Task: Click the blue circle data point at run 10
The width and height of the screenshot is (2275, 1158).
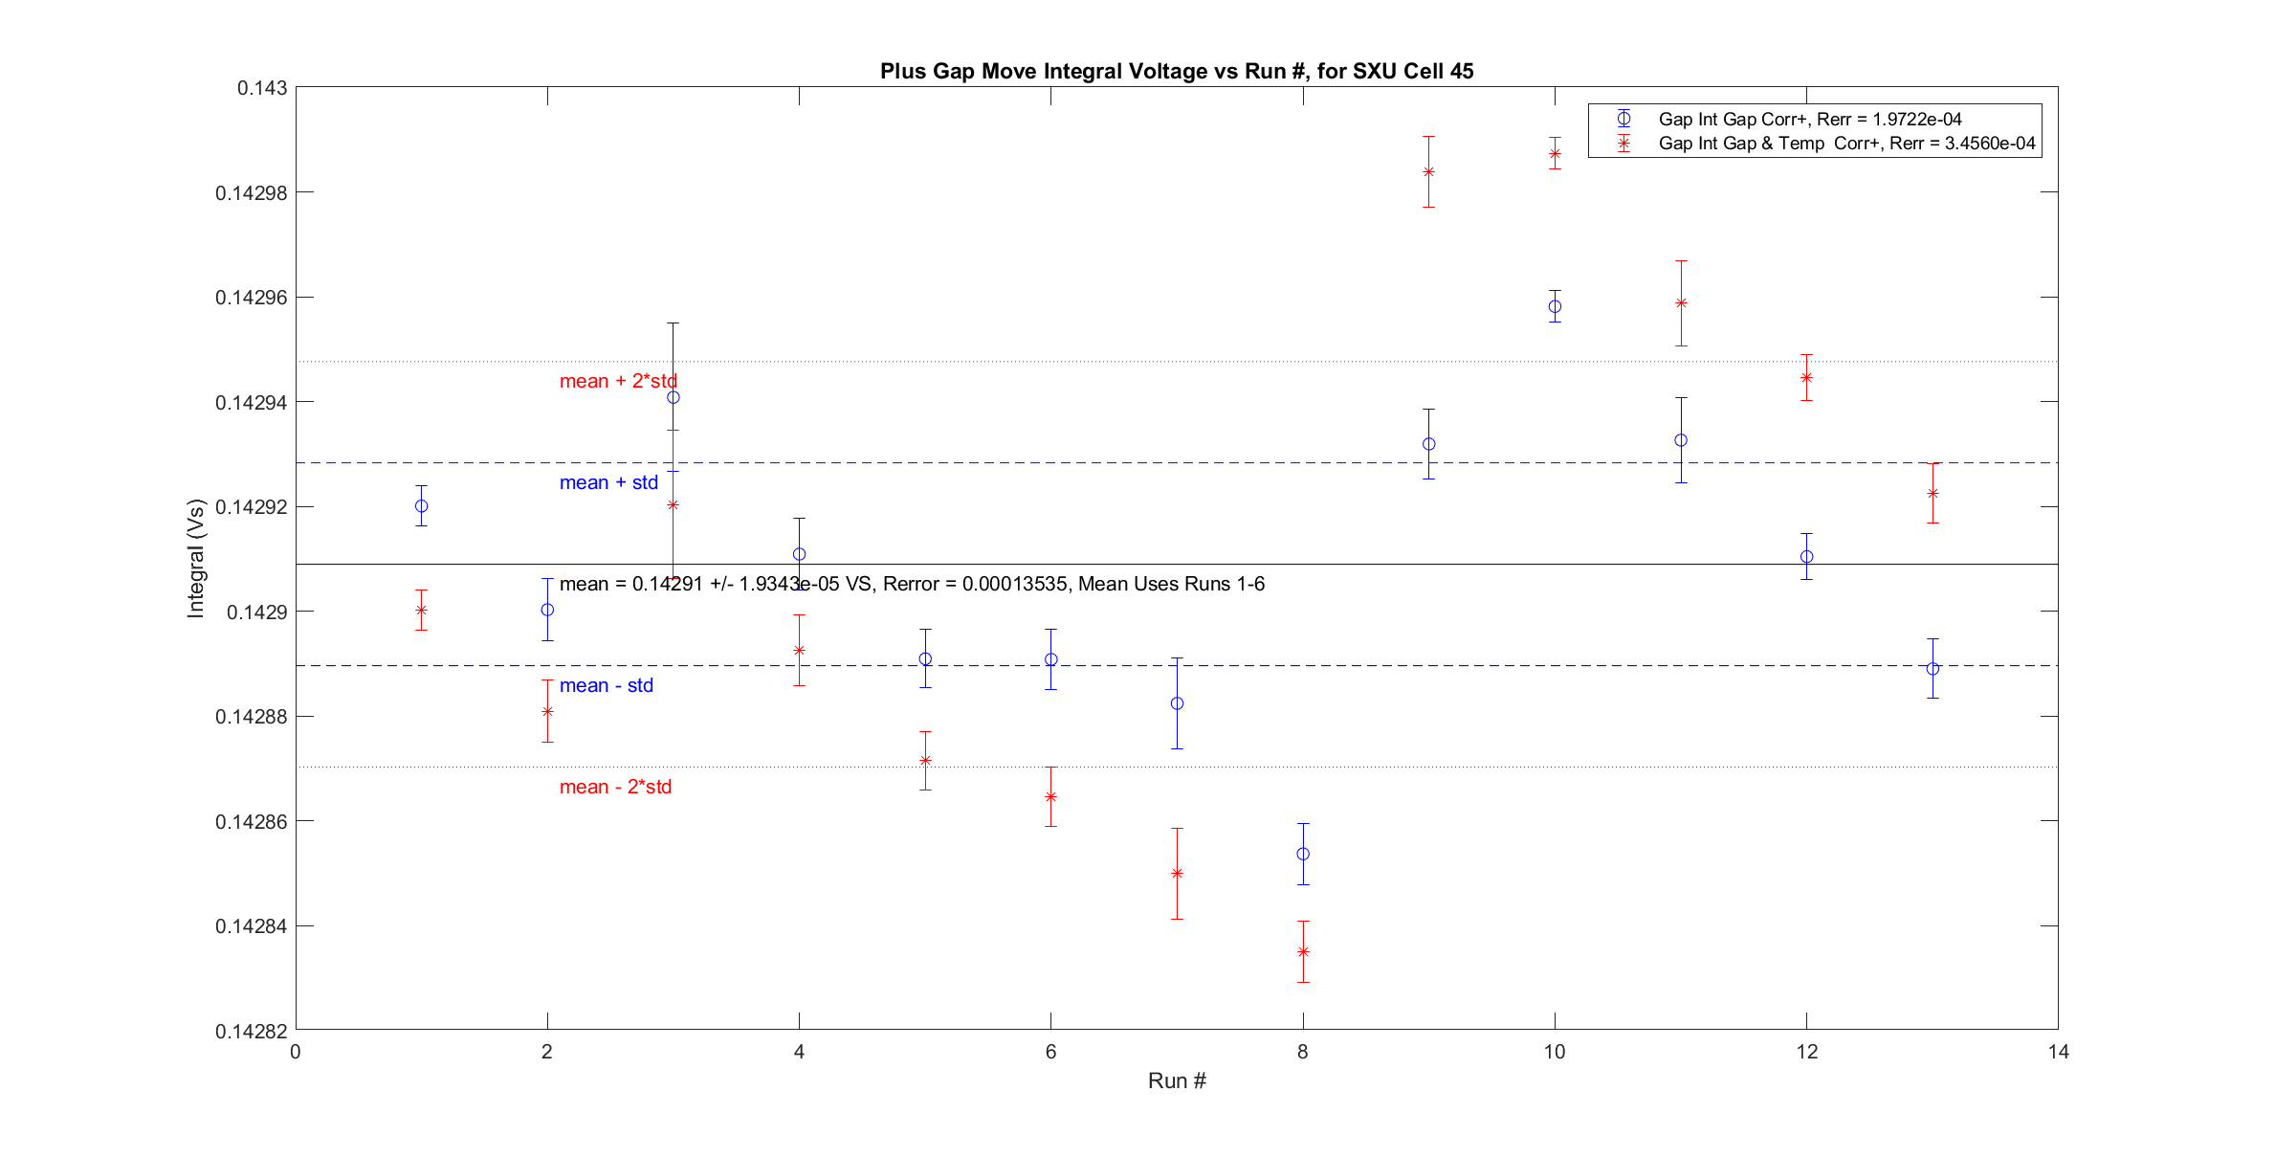Action: pos(1555,307)
